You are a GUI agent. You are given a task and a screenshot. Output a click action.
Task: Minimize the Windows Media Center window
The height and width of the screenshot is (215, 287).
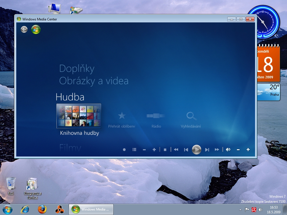click(x=232, y=19)
